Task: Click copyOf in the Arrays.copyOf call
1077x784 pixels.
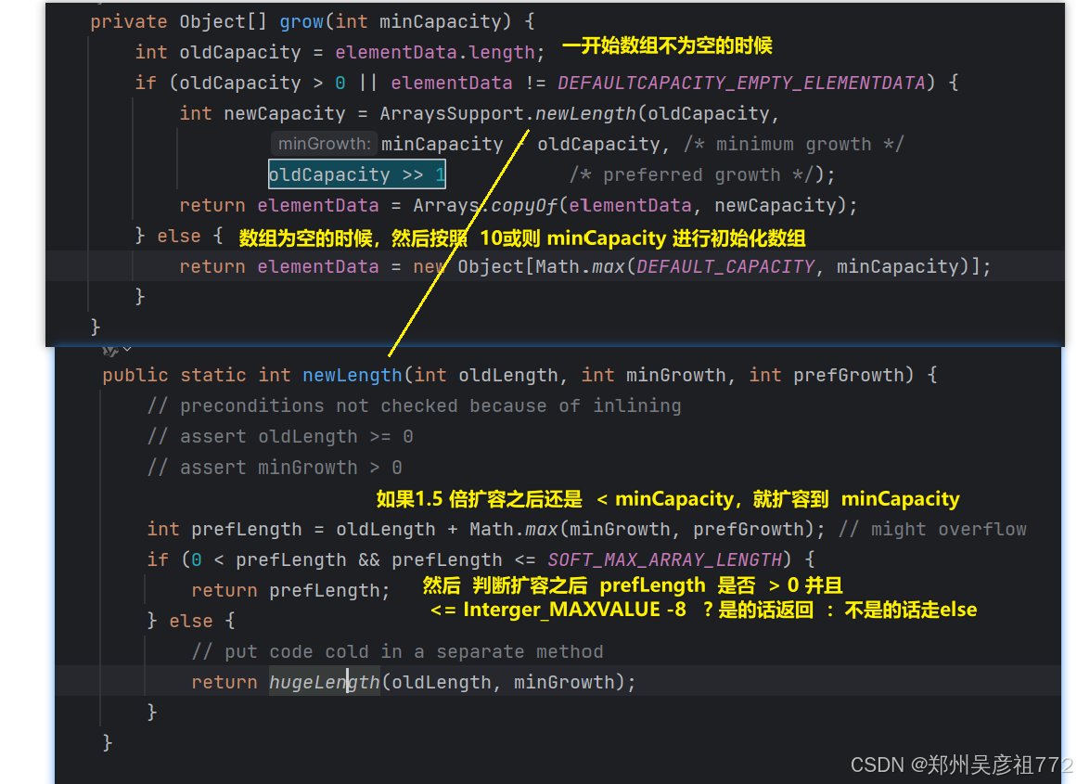Action: click(522, 205)
